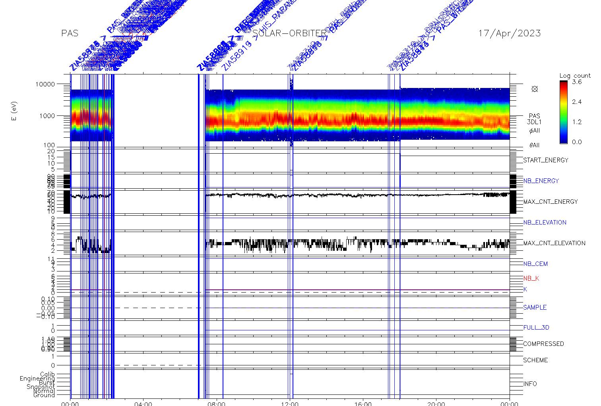Click the 08:00 time axis tick

coord(217,404)
